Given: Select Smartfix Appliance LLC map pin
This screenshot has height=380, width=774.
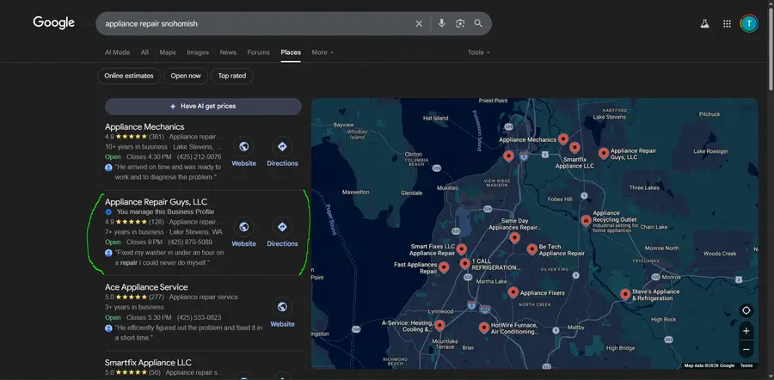Looking at the screenshot, I should click(x=574, y=147).
